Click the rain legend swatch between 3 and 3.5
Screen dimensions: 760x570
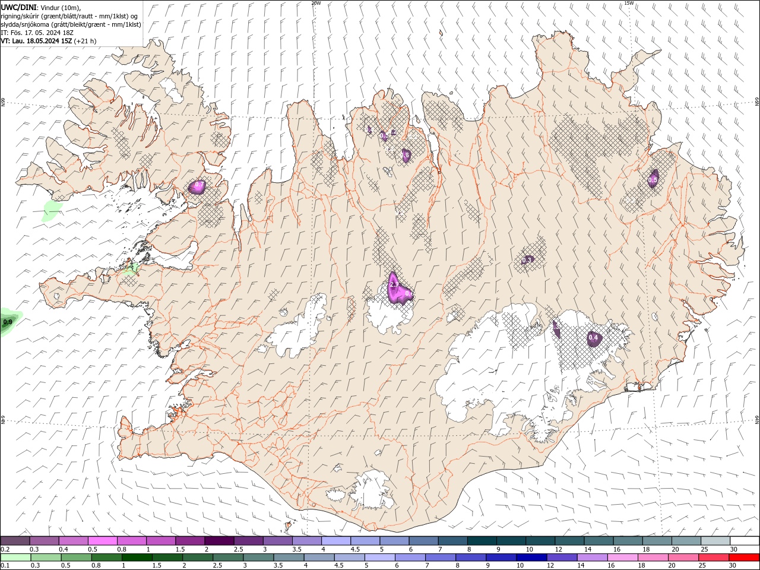click(x=259, y=558)
